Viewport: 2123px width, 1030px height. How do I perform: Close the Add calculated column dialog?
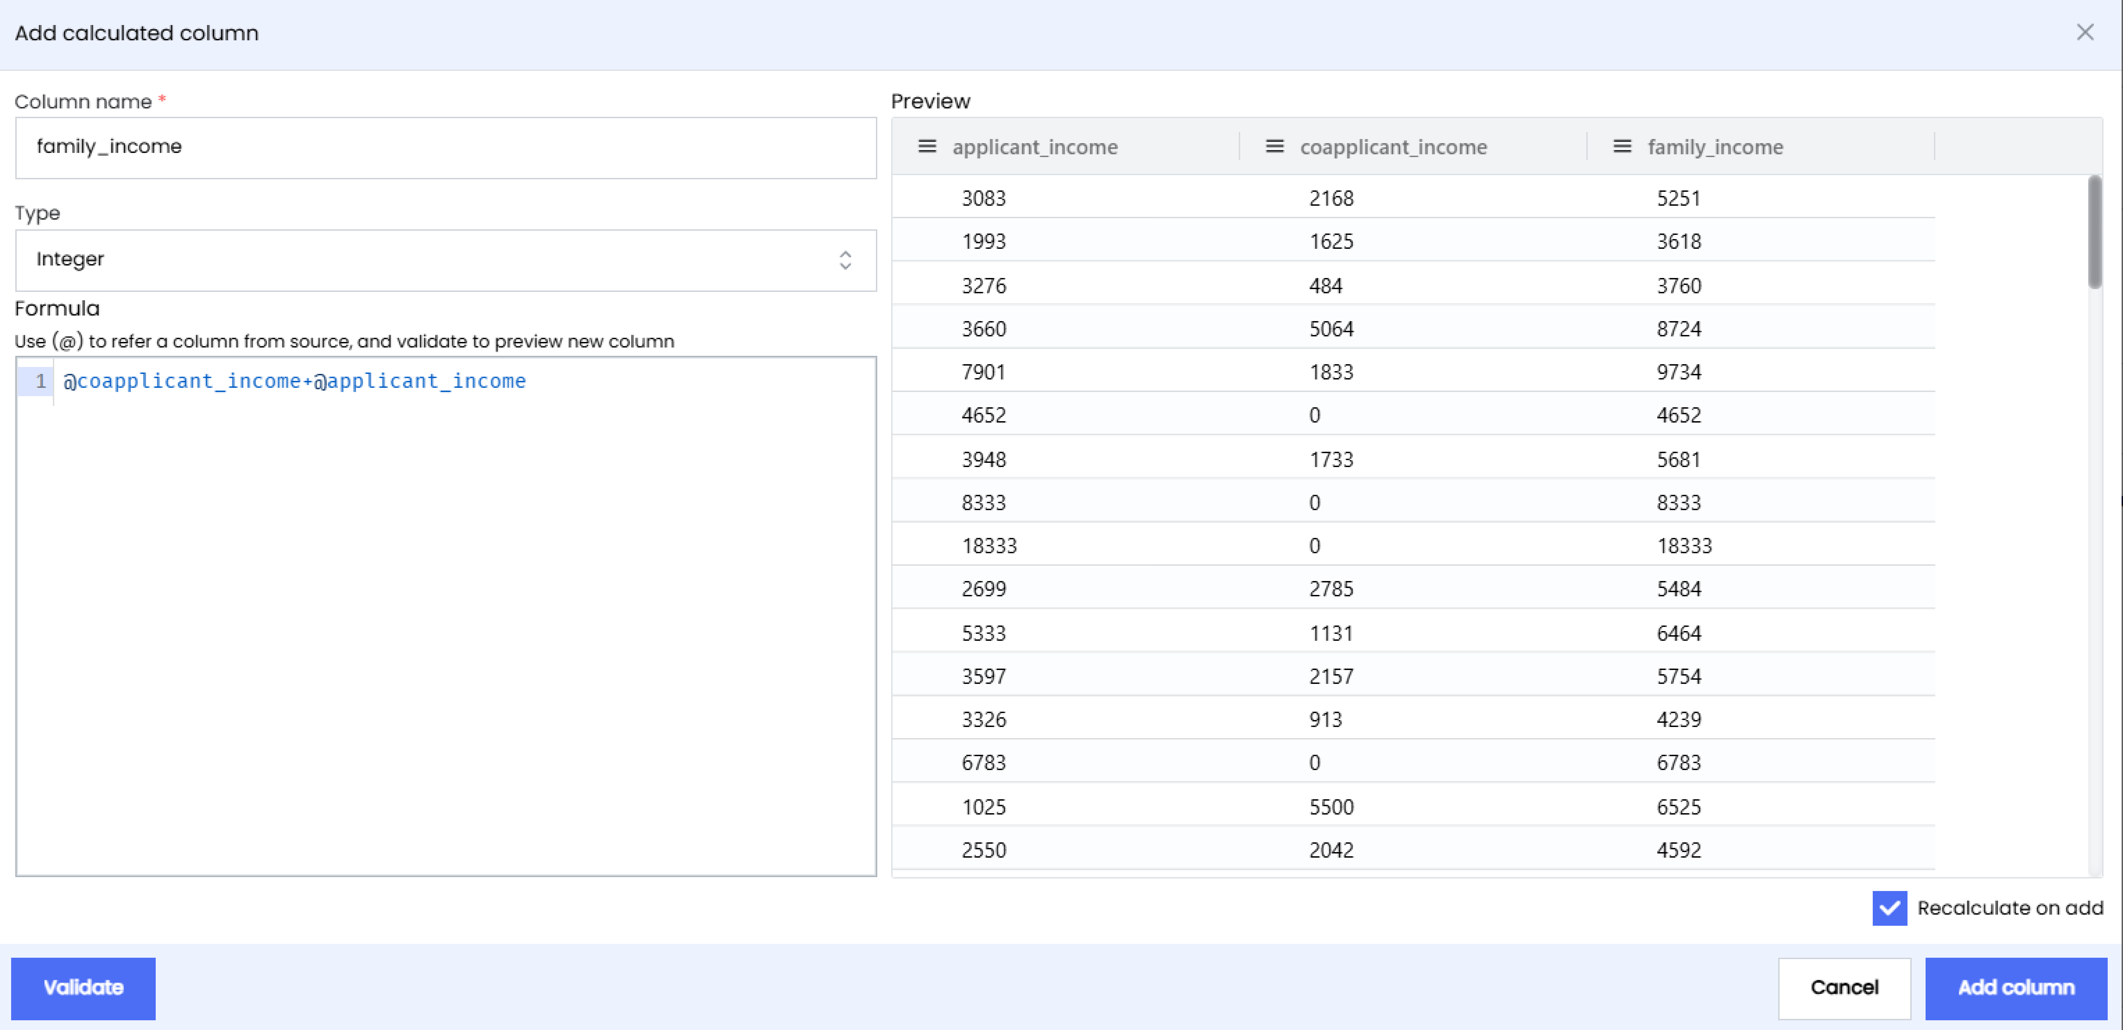[x=2085, y=32]
